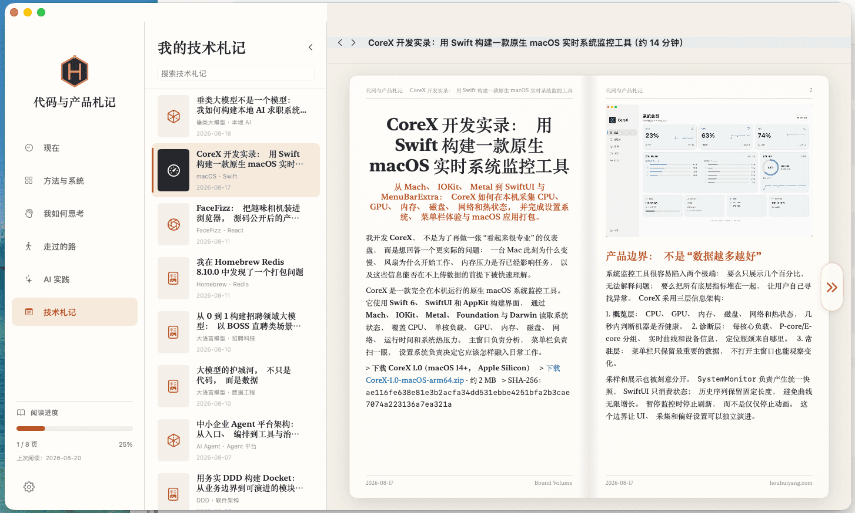Image resolution: width=855 pixels, height=513 pixels.
Task: Click the head icon beside 我如何思考
Action: pyautogui.click(x=29, y=214)
